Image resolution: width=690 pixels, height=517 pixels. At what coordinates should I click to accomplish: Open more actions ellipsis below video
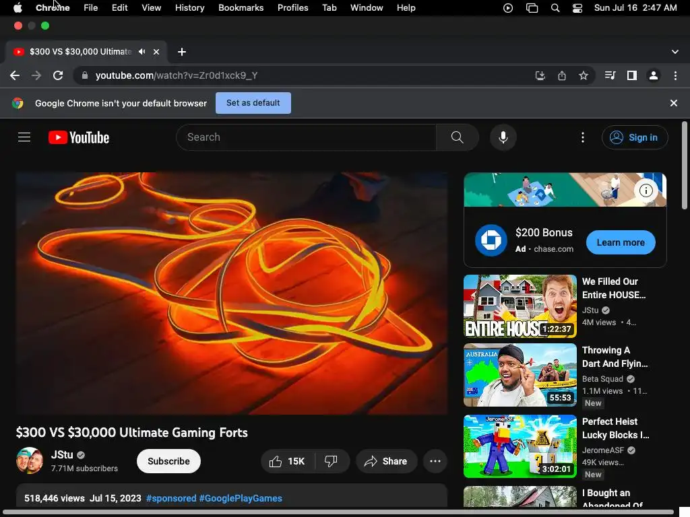tap(435, 461)
